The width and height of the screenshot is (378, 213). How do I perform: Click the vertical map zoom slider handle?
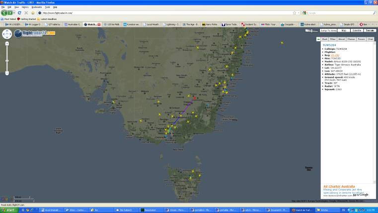click(7, 61)
